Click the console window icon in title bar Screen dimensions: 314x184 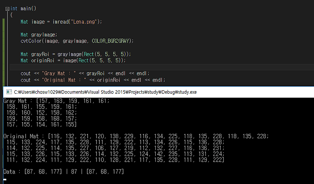coord(9,92)
